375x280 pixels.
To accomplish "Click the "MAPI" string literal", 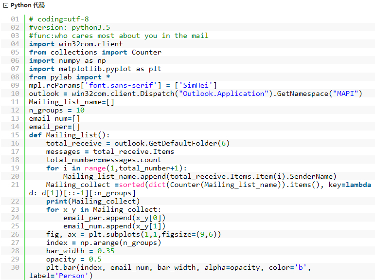I will click(x=345, y=93).
